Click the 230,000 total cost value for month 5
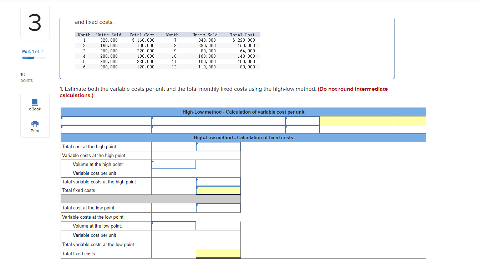Screen dimensions: 483x276 pos(146,61)
